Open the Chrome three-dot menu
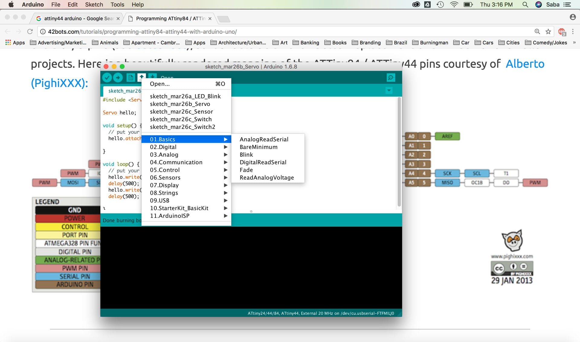 (573, 32)
